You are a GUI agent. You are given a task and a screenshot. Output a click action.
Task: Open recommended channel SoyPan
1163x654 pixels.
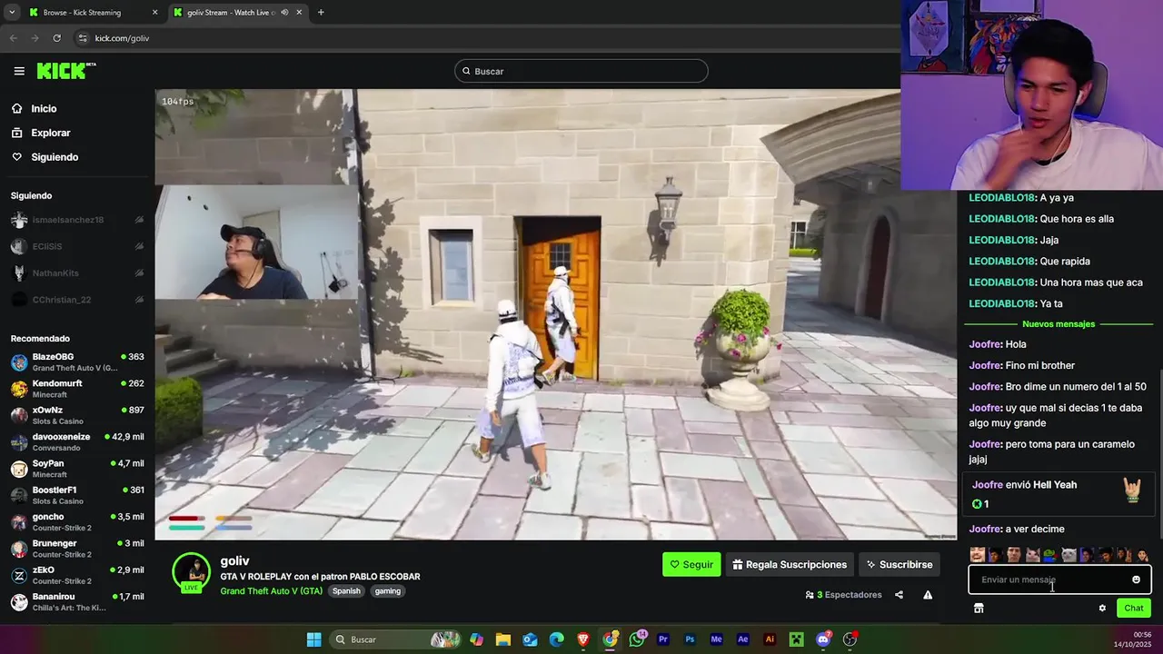(x=77, y=469)
